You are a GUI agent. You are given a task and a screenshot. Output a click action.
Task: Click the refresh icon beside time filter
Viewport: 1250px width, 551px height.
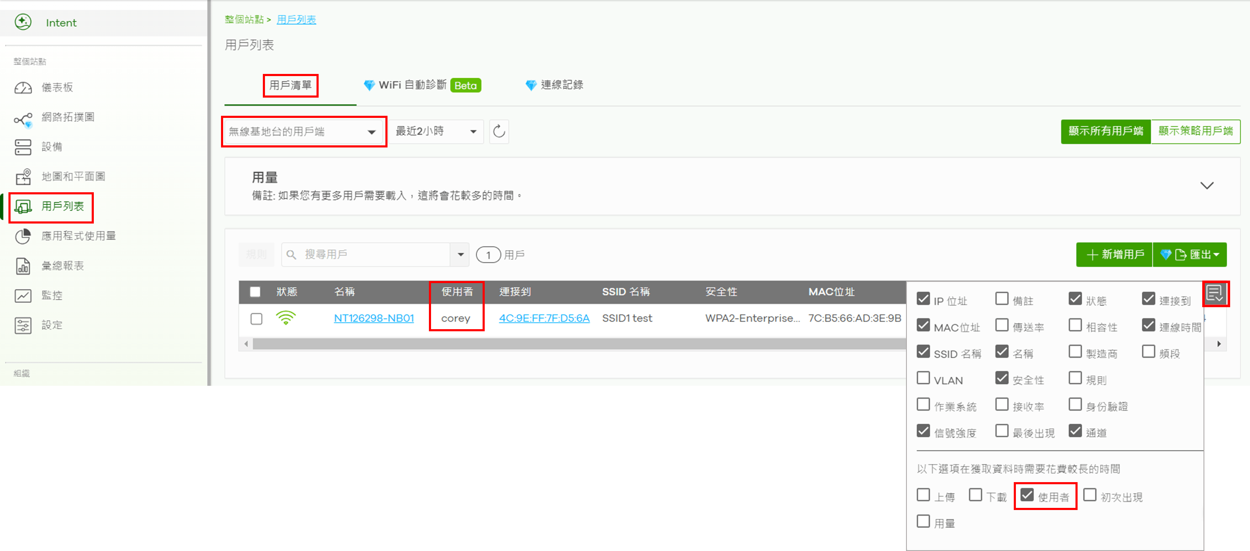point(499,131)
